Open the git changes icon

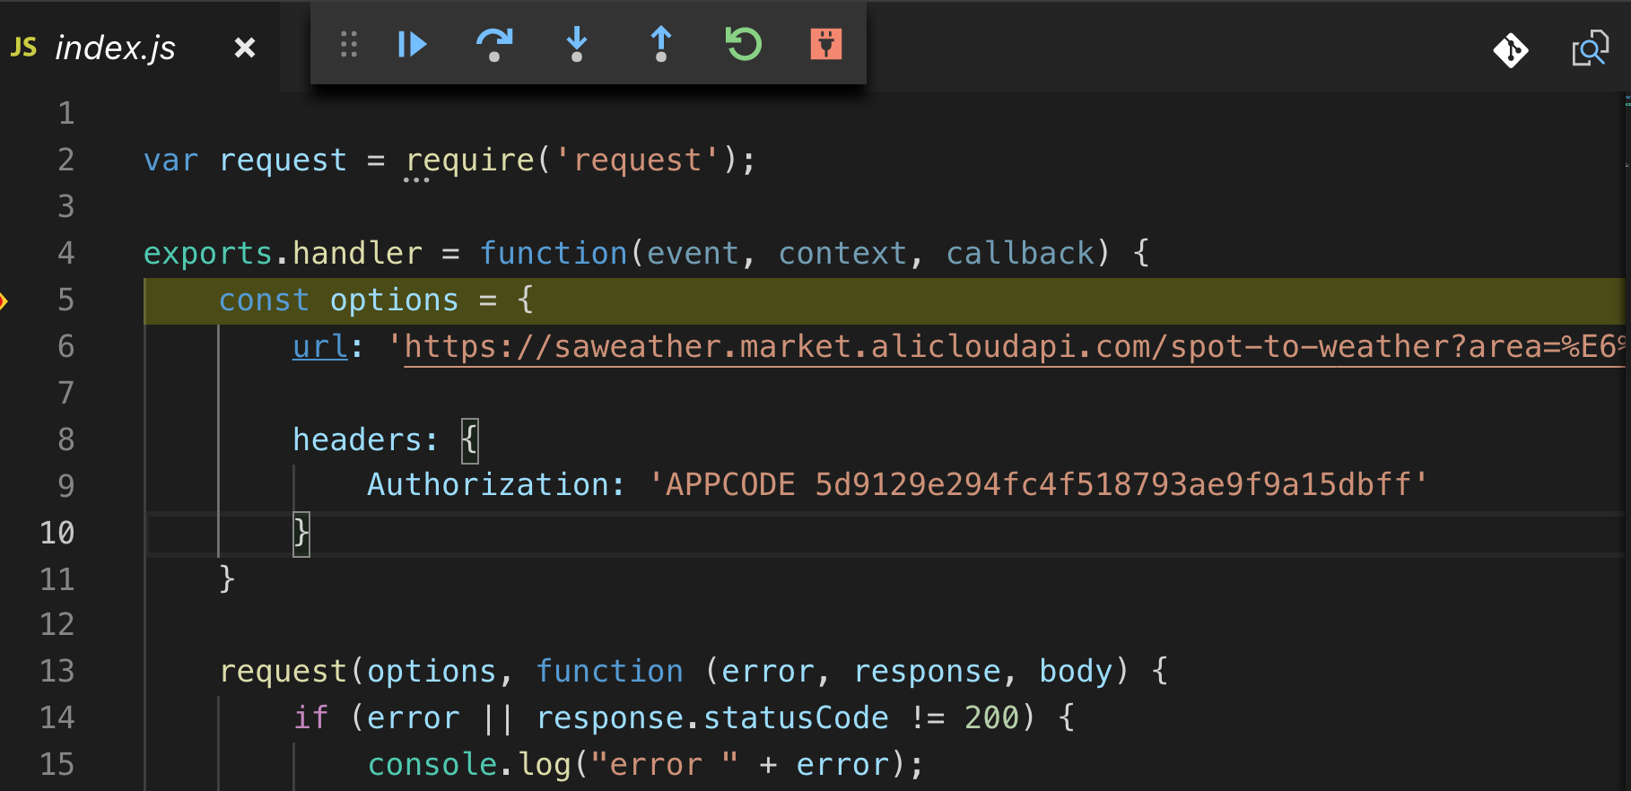1511,50
